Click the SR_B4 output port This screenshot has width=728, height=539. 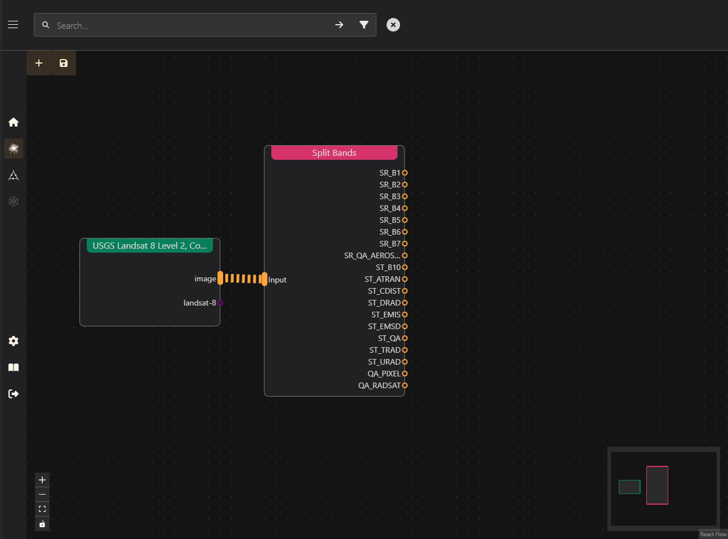click(405, 208)
